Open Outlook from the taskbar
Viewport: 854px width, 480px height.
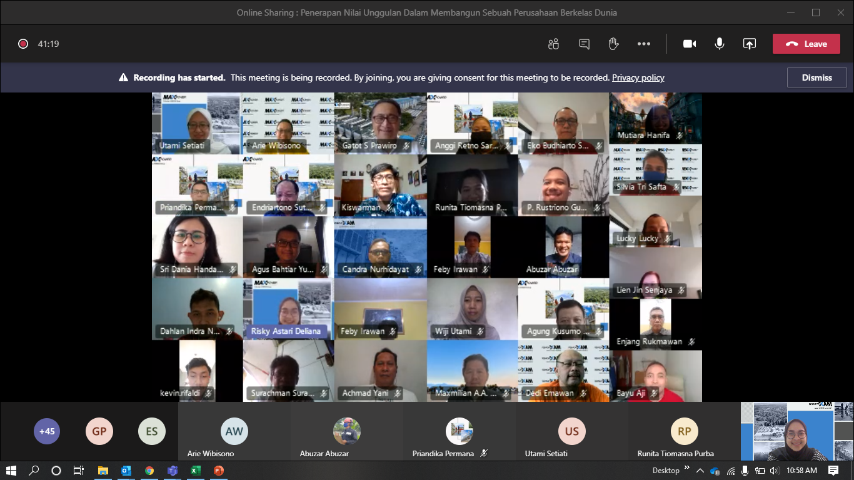pyautogui.click(x=126, y=471)
